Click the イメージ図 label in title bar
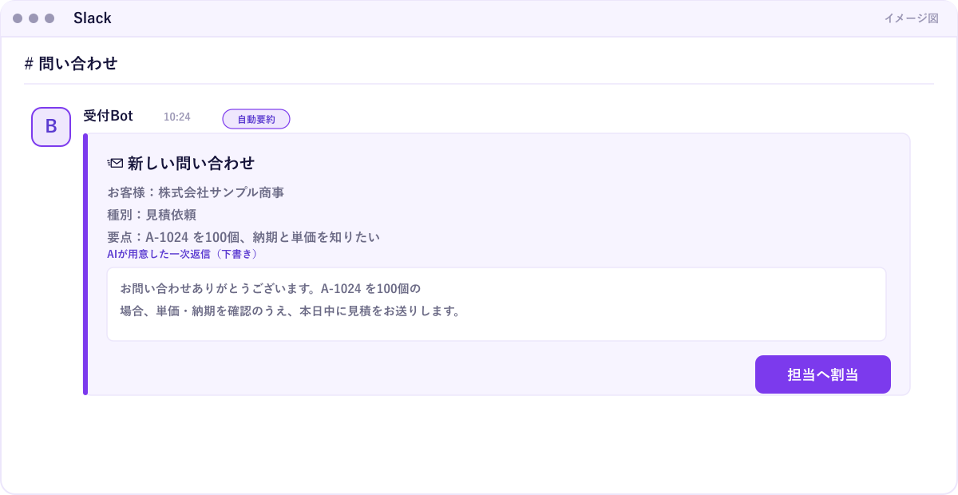Screen dimensions: 958x495 click(911, 18)
